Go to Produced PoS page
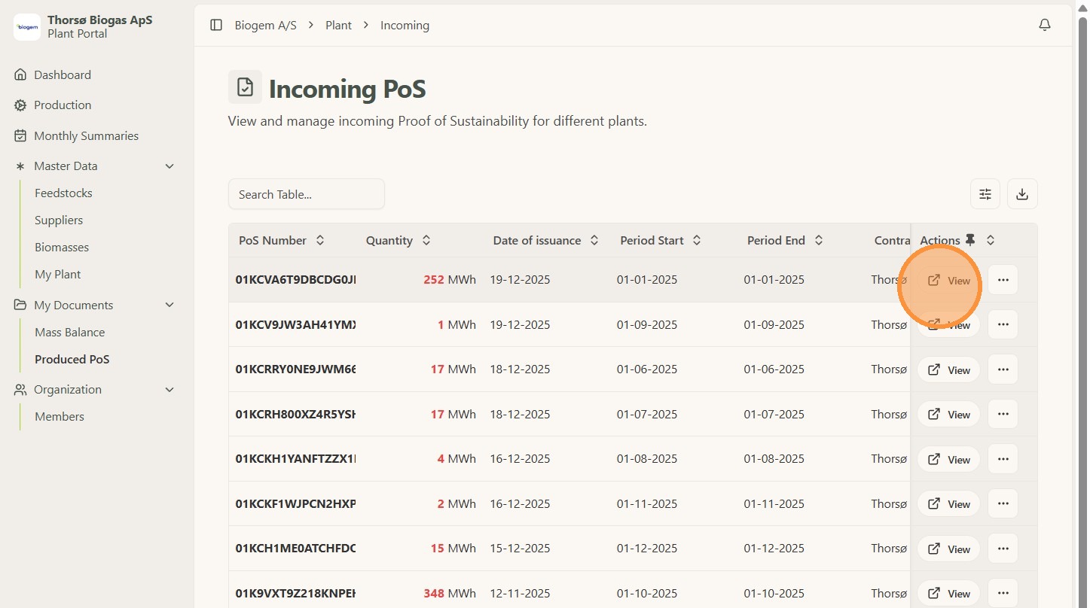The height and width of the screenshot is (608, 1090). [72, 359]
